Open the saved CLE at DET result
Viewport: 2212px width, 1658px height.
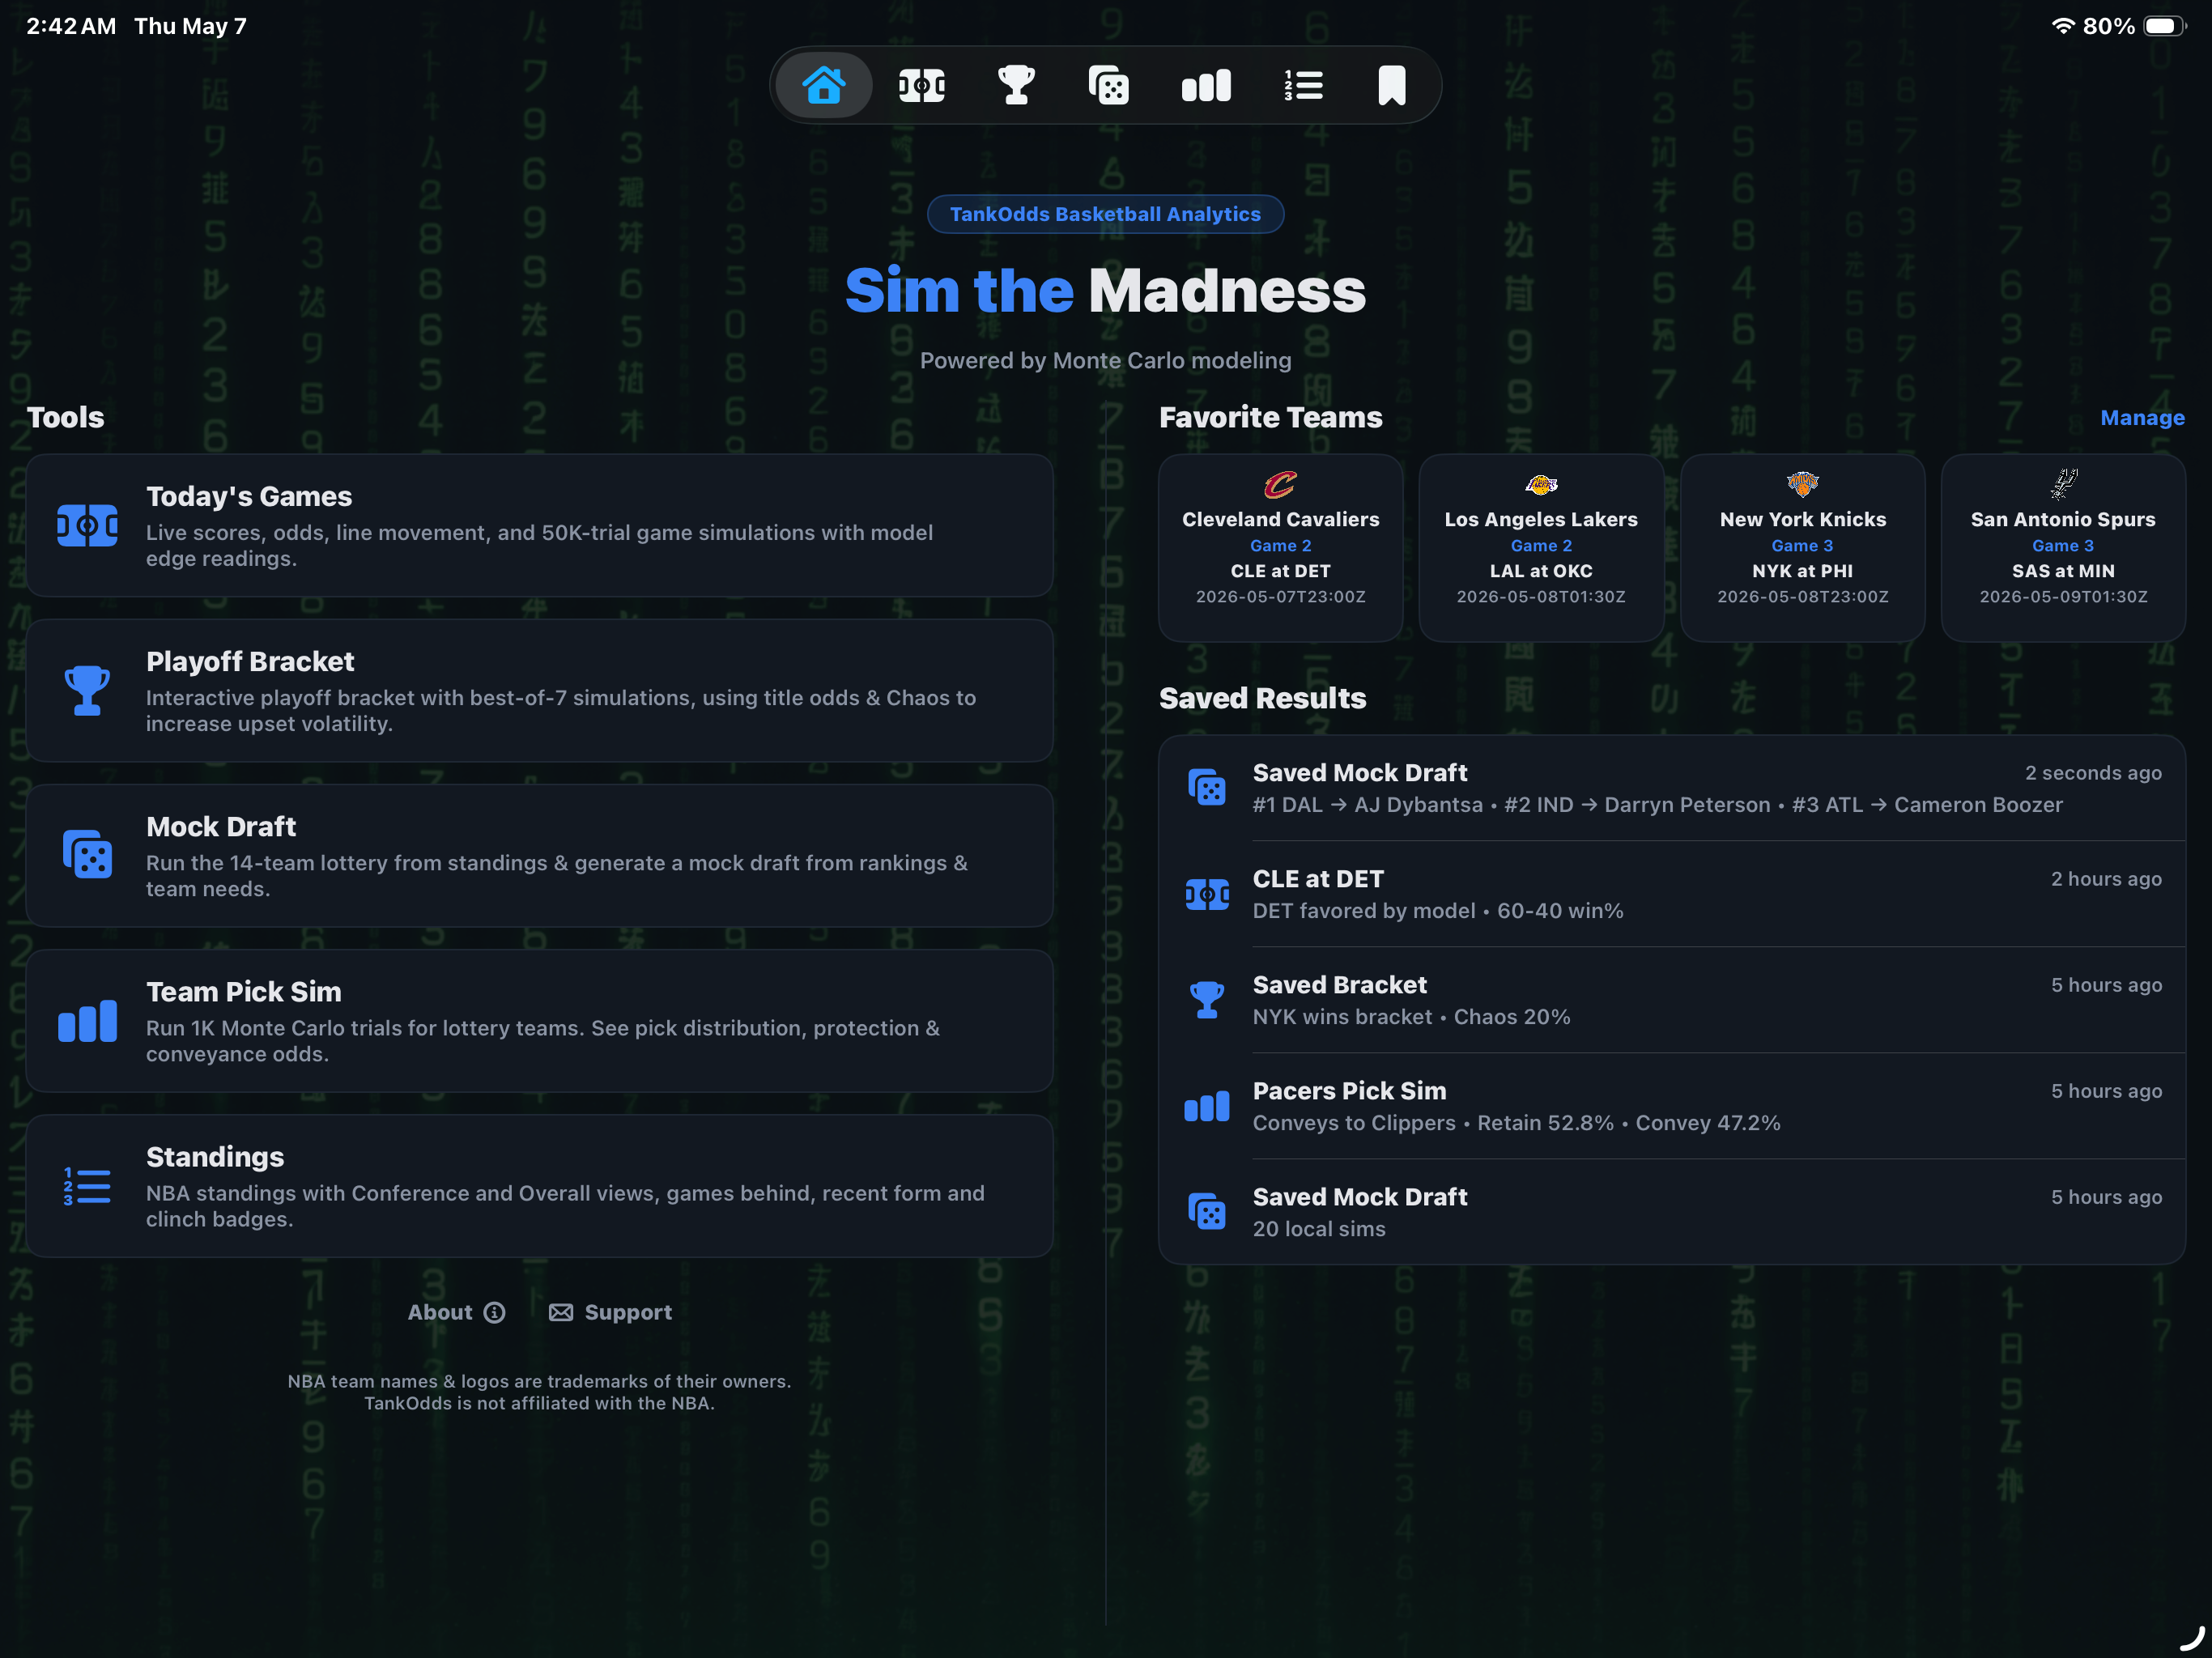click(x=1671, y=894)
